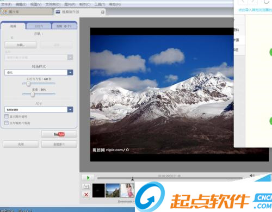
Task: Select the black title slide thumbnail
Action: pyautogui.click(x=98, y=190)
